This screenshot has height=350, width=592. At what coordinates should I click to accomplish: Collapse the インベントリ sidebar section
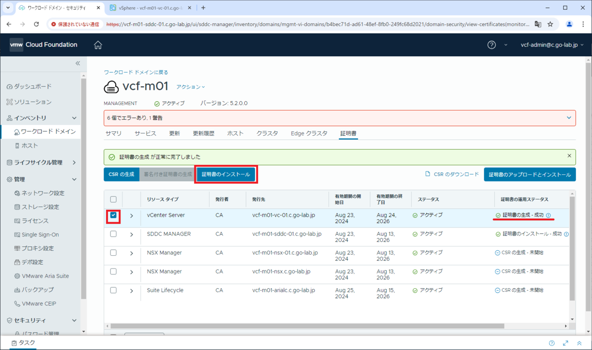pyautogui.click(x=74, y=118)
